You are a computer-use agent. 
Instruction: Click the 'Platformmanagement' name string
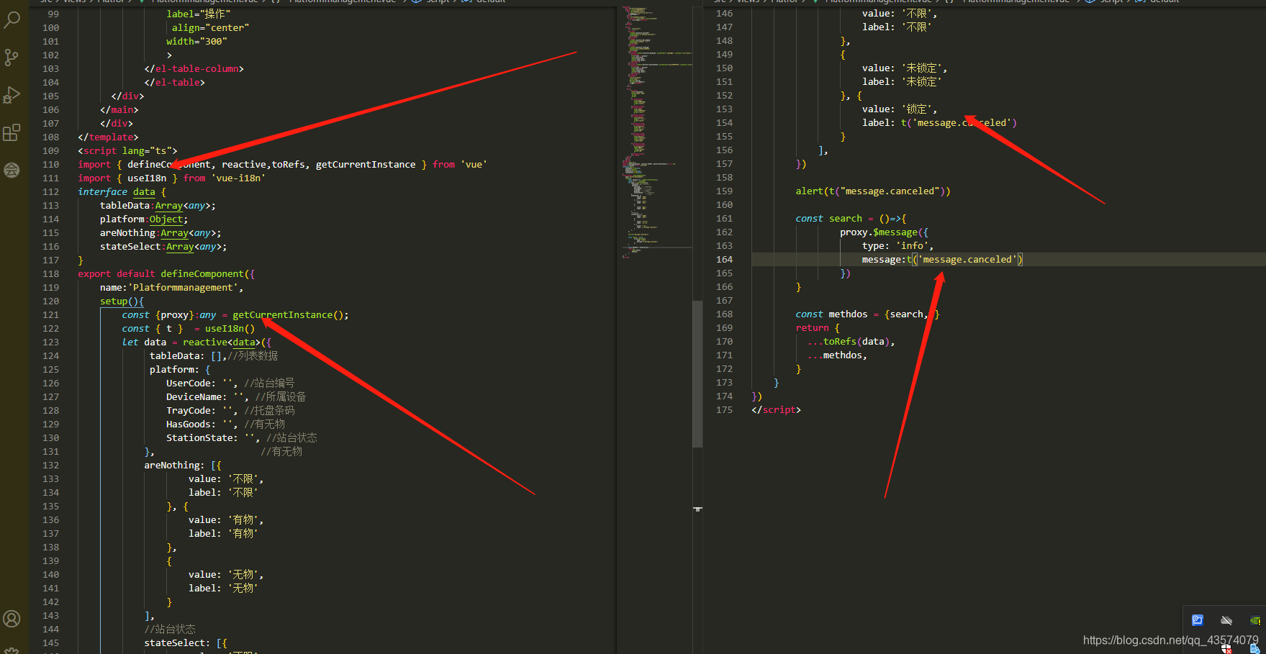pyautogui.click(x=184, y=288)
